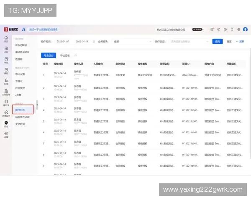Click 登录了企业空间 content in row 1
This screenshot has height=200, width=251.
pos(213,75)
